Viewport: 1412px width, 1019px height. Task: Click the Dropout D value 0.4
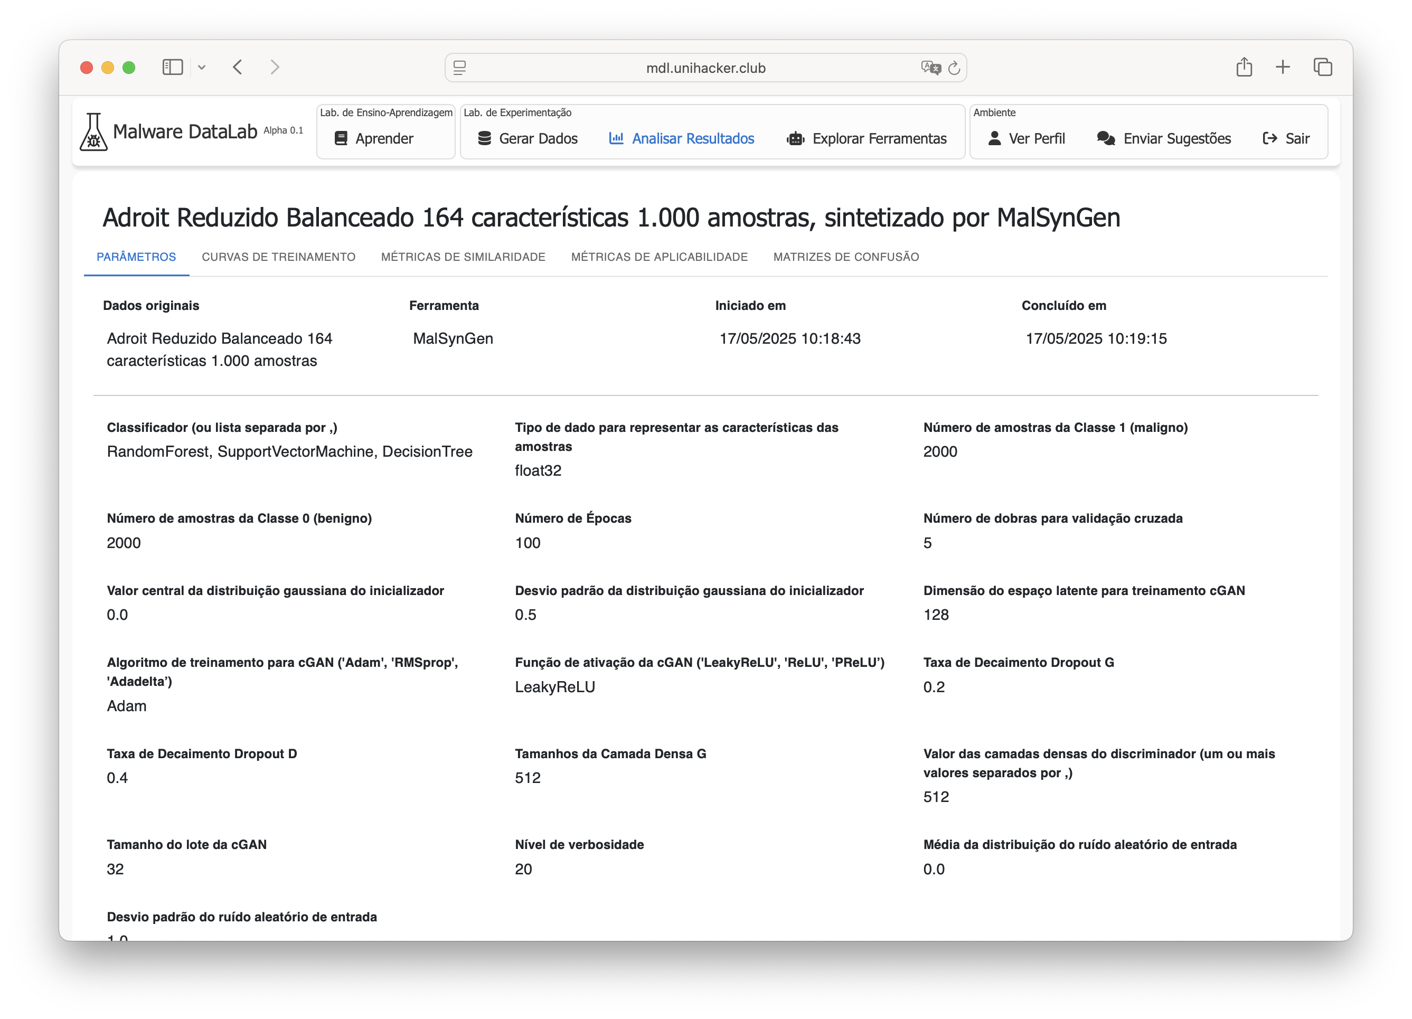(117, 778)
